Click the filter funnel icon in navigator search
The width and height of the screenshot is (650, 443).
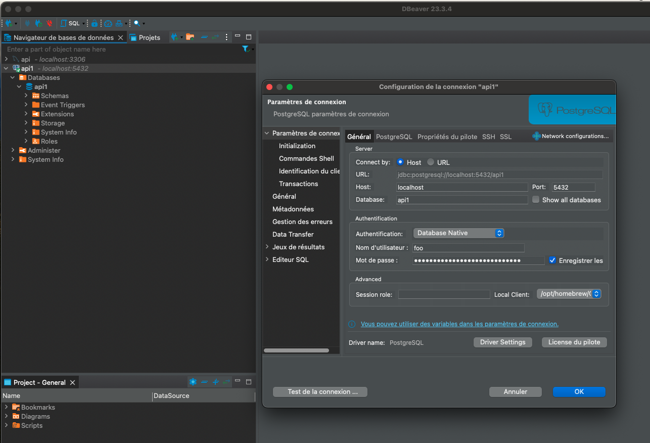(245, 49)
